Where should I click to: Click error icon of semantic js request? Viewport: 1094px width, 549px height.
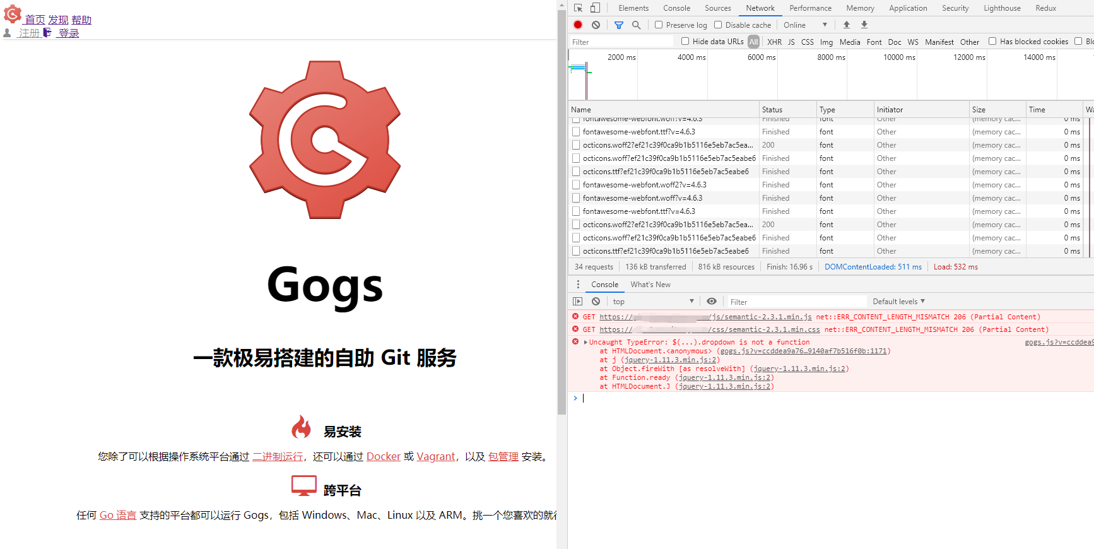[x=575, y=317]
